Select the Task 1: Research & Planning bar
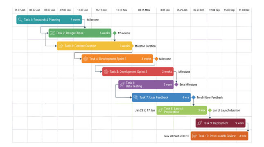The image size is (264, 147). click(49, 20)
